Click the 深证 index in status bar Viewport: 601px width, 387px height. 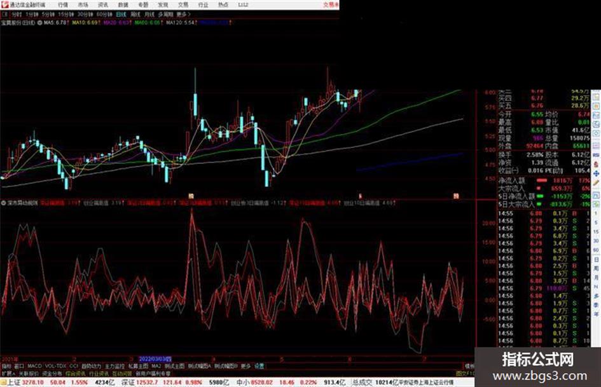point(128,383)
